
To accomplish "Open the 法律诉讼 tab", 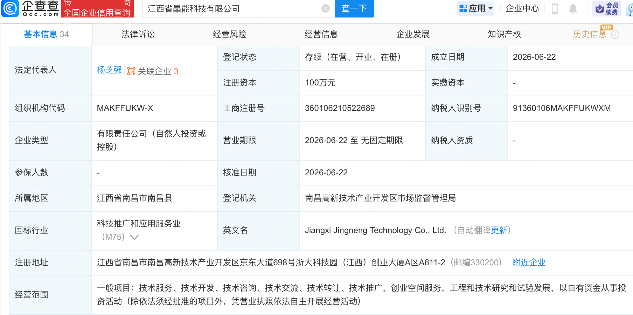I will tap(138, 34).
